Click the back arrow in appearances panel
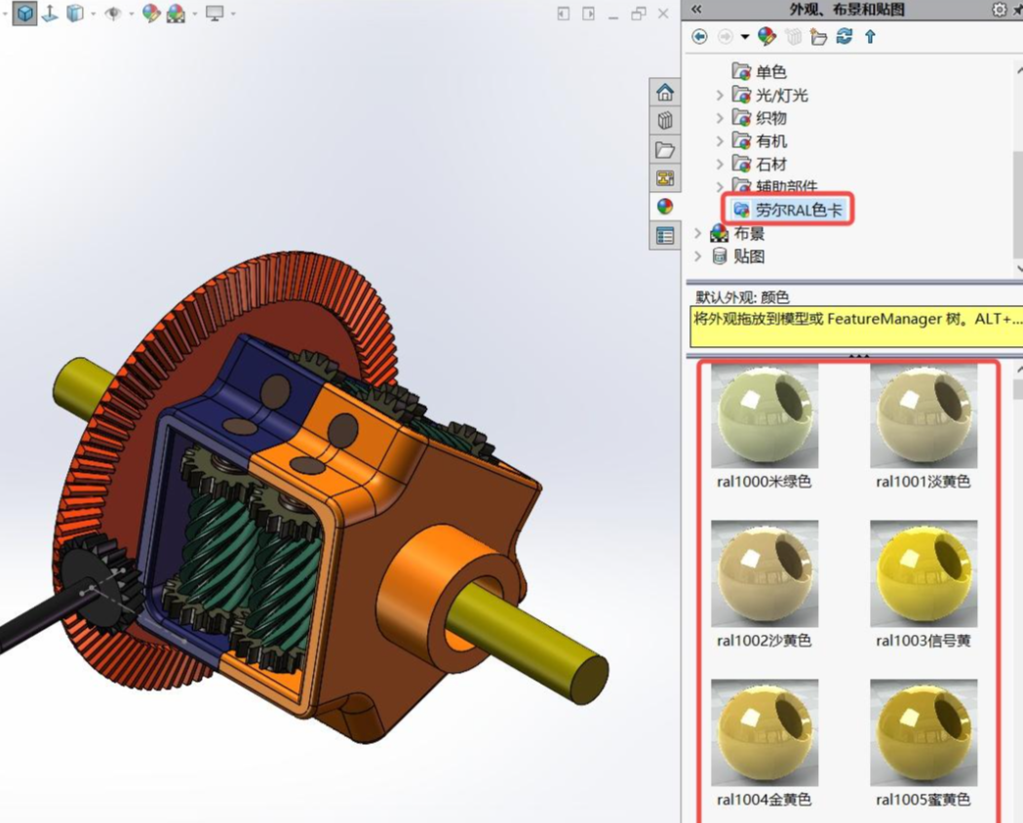This screenshot has width=1023, height=823. (x=699, y=36)
